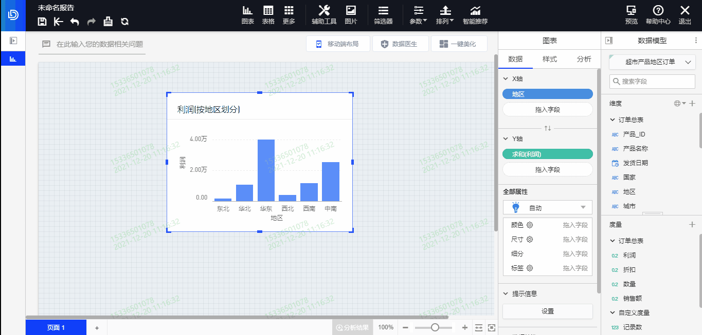This screenshot has height=335, width=702.
Task: Swap X and Y axes arrows
Action: [548, 128]
